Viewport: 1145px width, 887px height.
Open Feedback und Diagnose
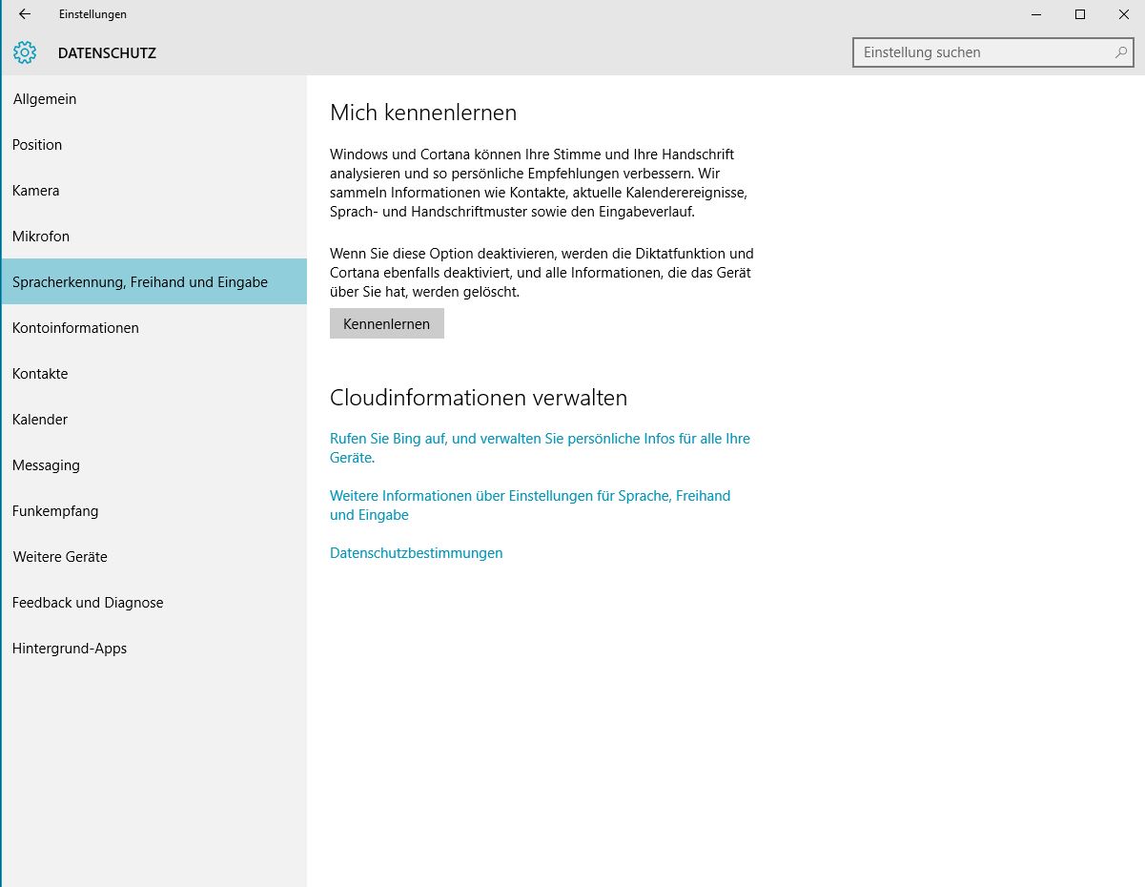153,603
